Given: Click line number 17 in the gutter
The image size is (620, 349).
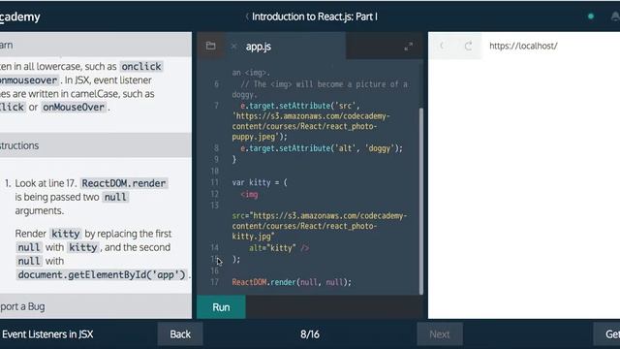Looking at the screenshot, I should click(214, 282).
